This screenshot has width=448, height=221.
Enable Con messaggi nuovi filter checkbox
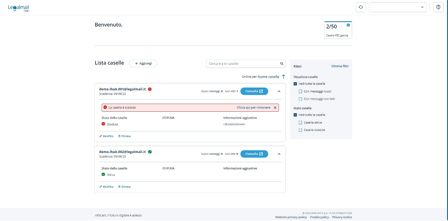(x=300, y=91)
